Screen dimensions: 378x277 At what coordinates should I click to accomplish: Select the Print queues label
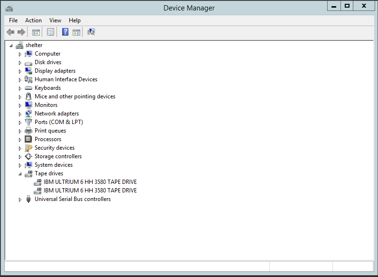click(x=50, y=131)
